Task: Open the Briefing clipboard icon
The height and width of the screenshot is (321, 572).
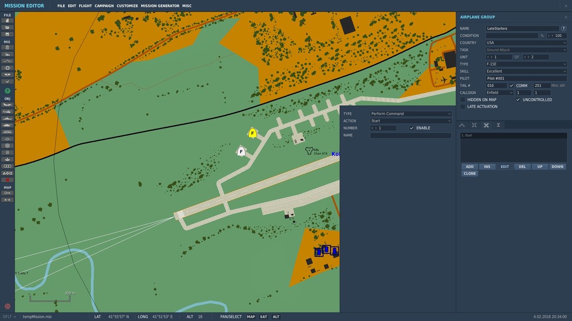Action: (7, 47)
